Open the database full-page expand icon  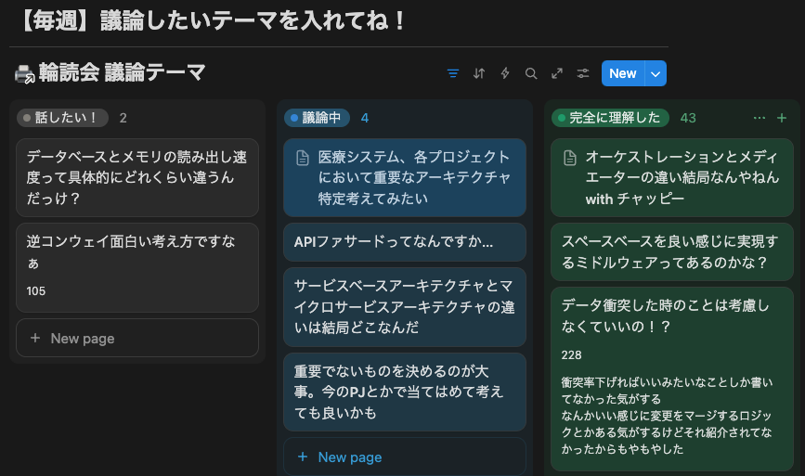(557, 73)
